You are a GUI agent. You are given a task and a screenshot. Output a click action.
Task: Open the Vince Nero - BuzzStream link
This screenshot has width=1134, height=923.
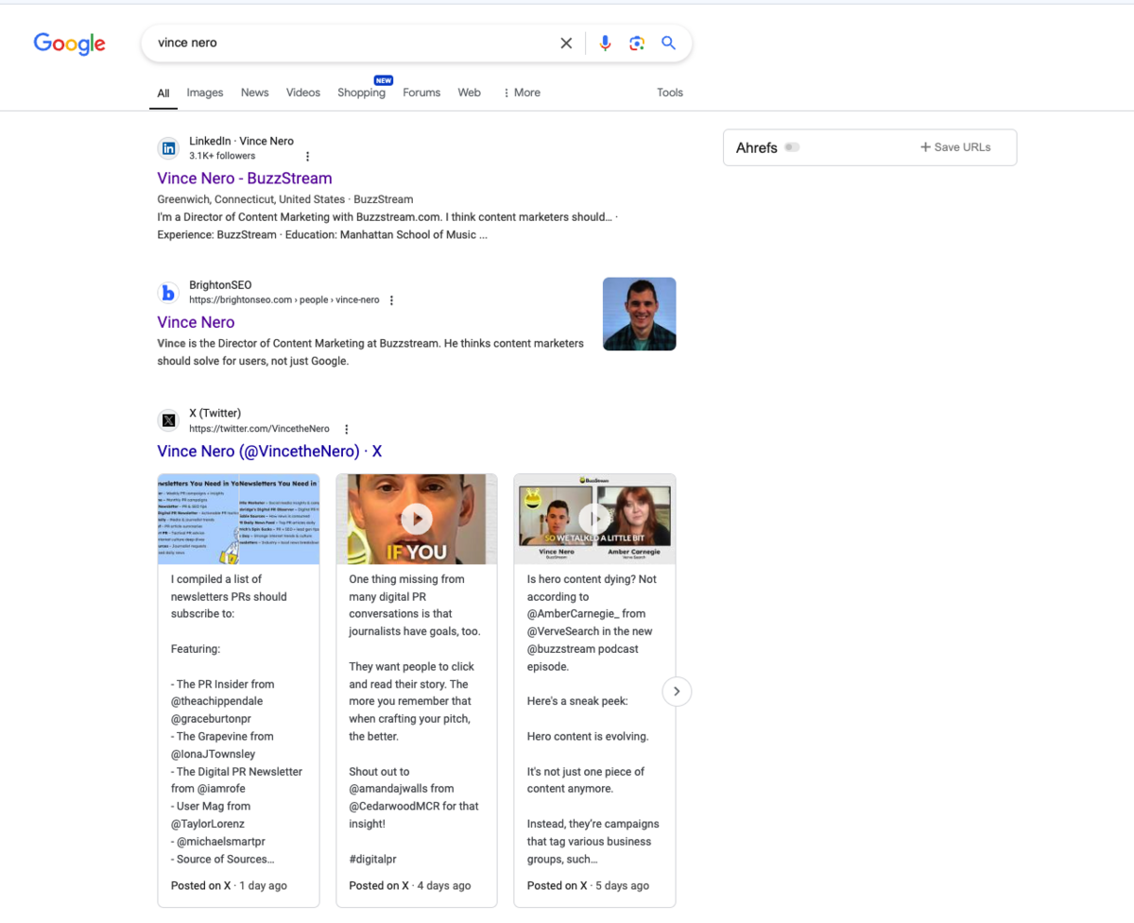pos(245,179)
